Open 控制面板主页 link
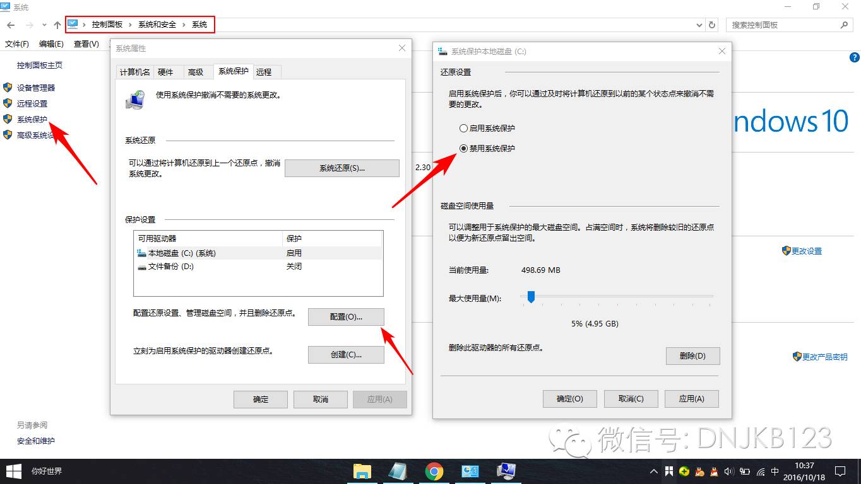This screenshot has height=484, width=861. [40, 65]
